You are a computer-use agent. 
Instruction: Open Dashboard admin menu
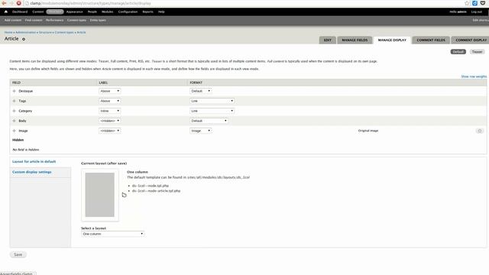click(20, 11)
